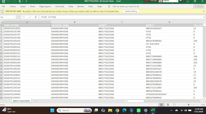Screen dimensions: 206x114
Task: Switch to the Insert ribbon tab
Action: (x=23, y=6)
